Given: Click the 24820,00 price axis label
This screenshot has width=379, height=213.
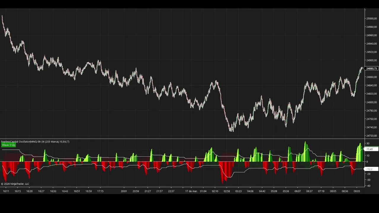Looking at the screenshot, I should (x=372, y=94).
